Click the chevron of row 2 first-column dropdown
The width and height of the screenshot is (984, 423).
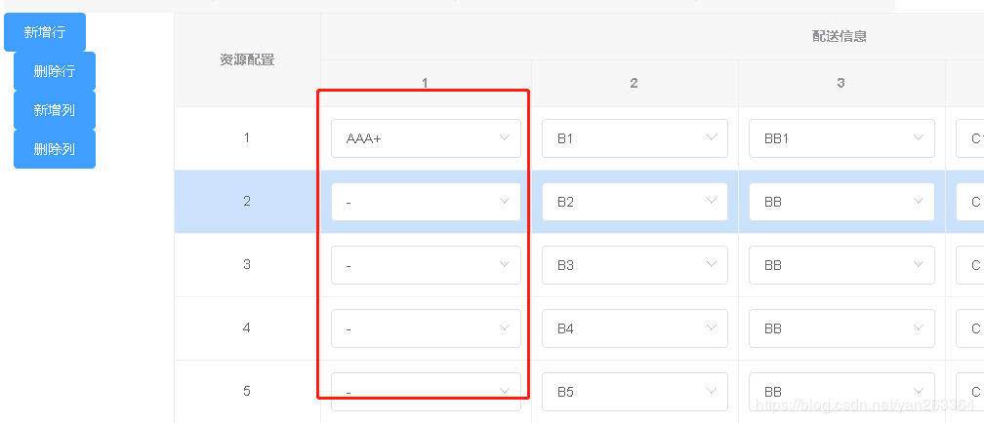coord(505,202)
